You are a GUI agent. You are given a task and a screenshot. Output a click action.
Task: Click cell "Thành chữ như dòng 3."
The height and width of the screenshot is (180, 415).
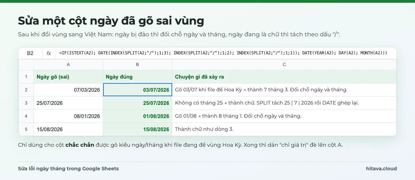coord(284,129)
